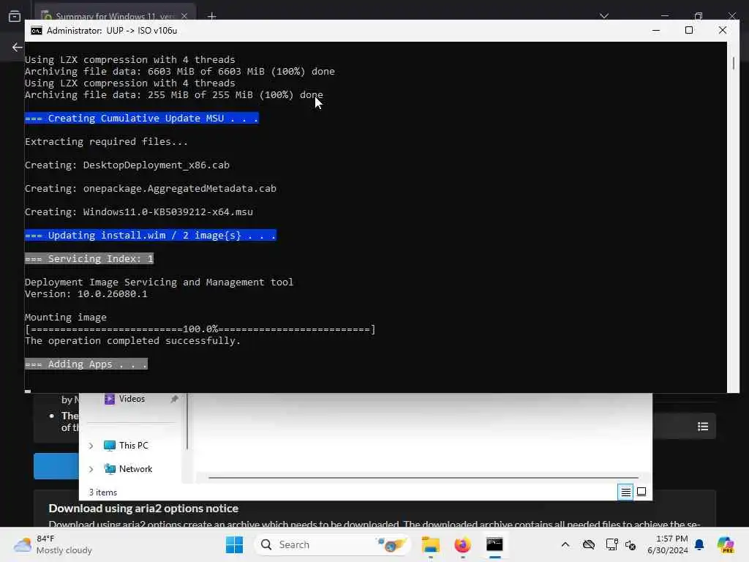Image resolution: width=749 pixels, height=562 pixels.
Task: Open a new browser tab
Action: point(212,16)
